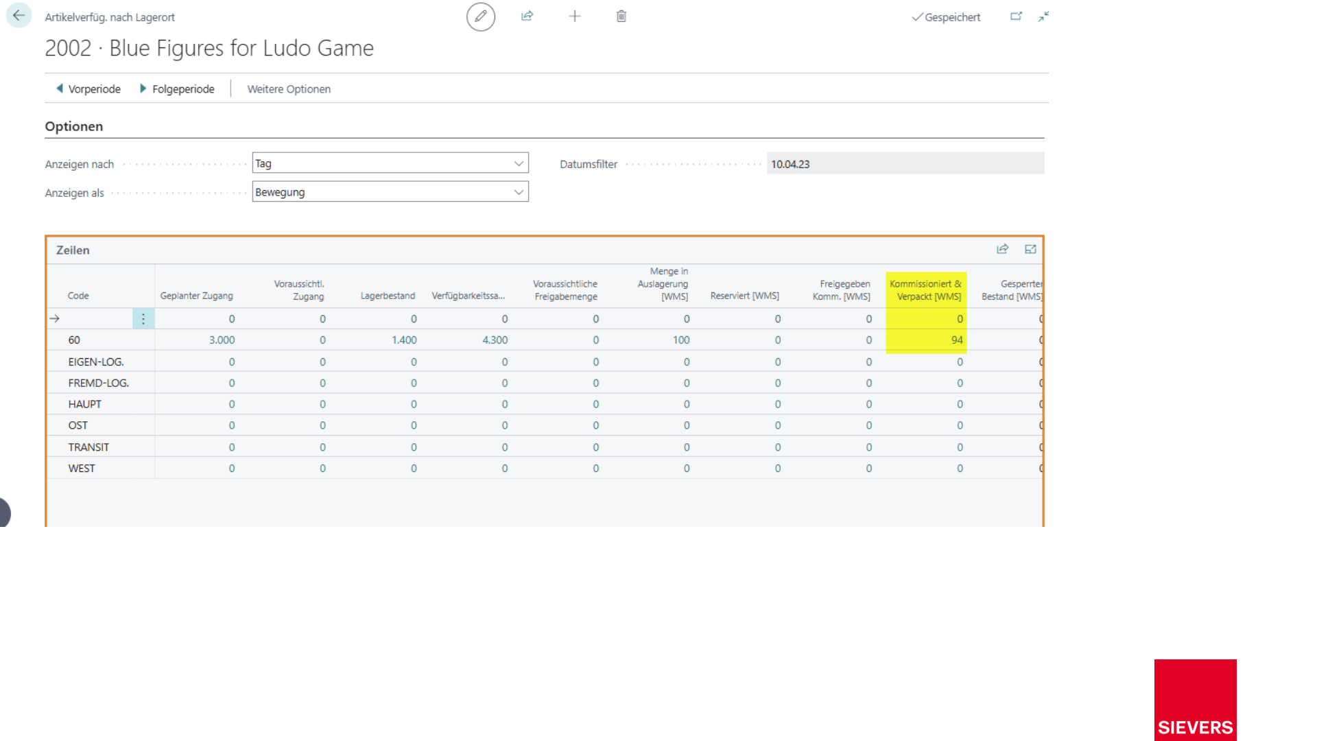Screen dimensions: 1317x741
Task: Open page in new window icon
Action: pyautogui.click(x=1016, y=16)
